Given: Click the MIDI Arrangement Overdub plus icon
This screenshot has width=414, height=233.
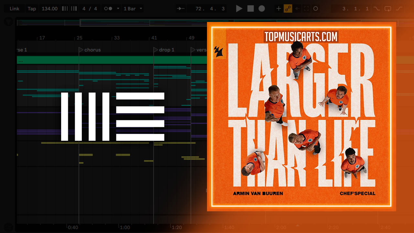Looking at the screenshot, I should coord(278,9).
